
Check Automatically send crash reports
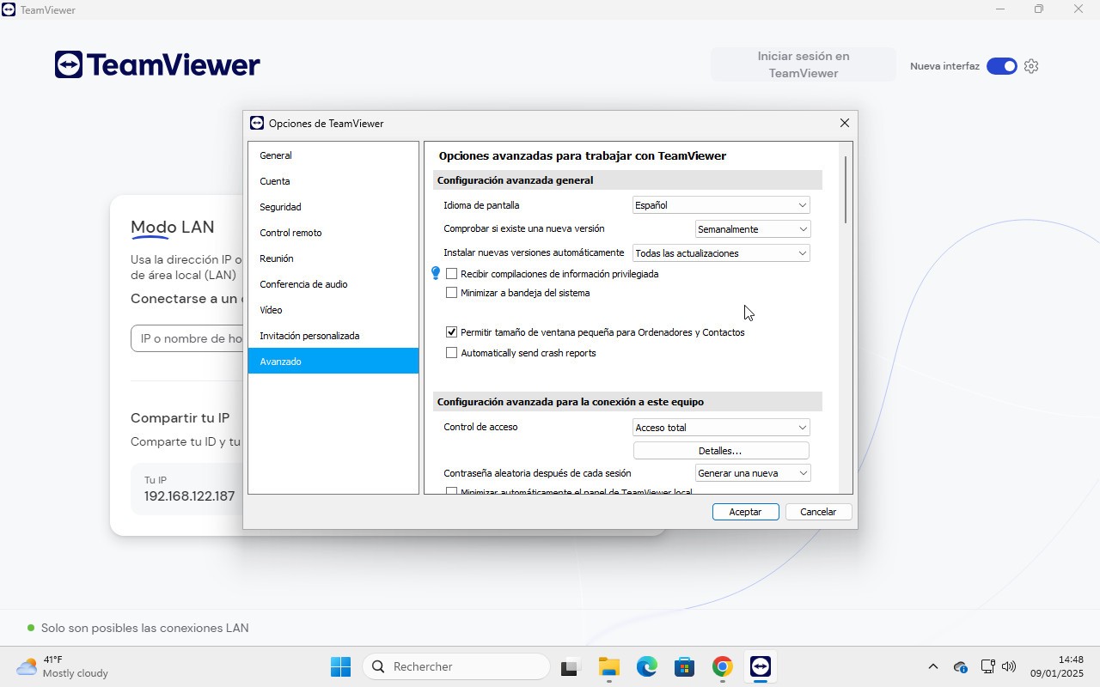[451, 353]
